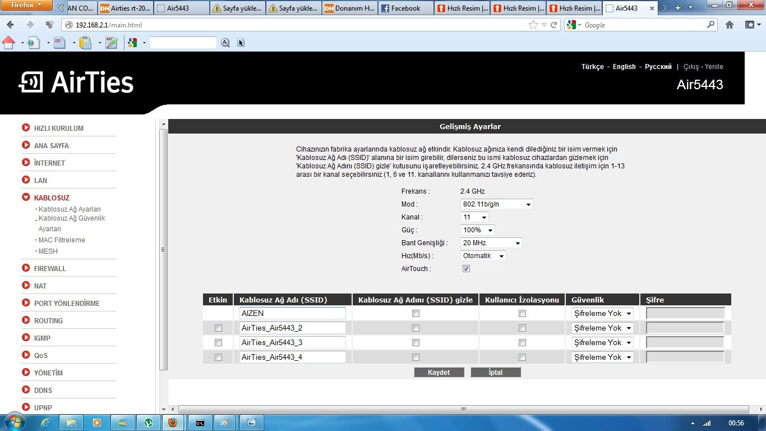The height and width of the screenshot is (431, 766).
Task: Click the İptal button
Action: click(496, 373)
